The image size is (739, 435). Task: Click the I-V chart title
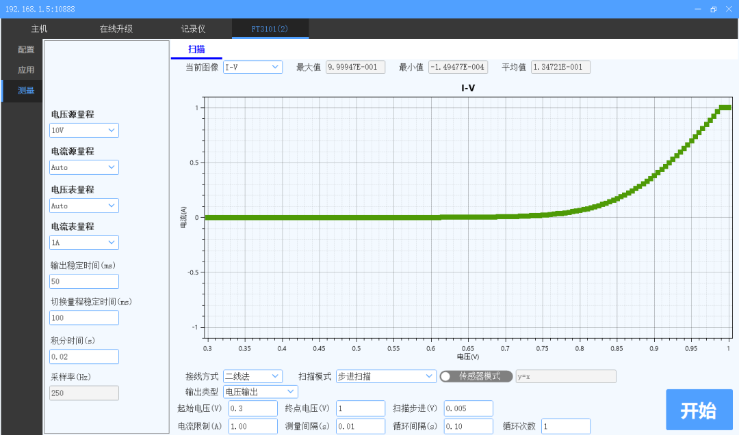pos(468,88)
